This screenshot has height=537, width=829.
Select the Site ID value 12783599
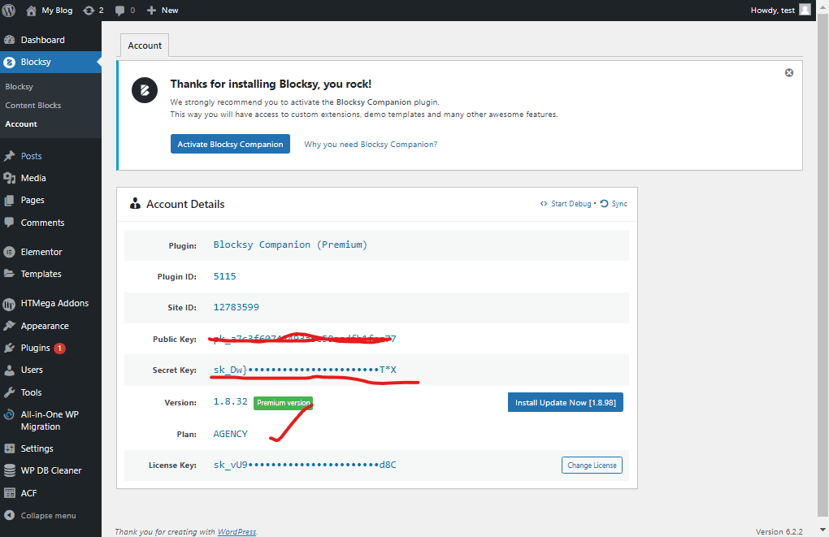[237, 307]
